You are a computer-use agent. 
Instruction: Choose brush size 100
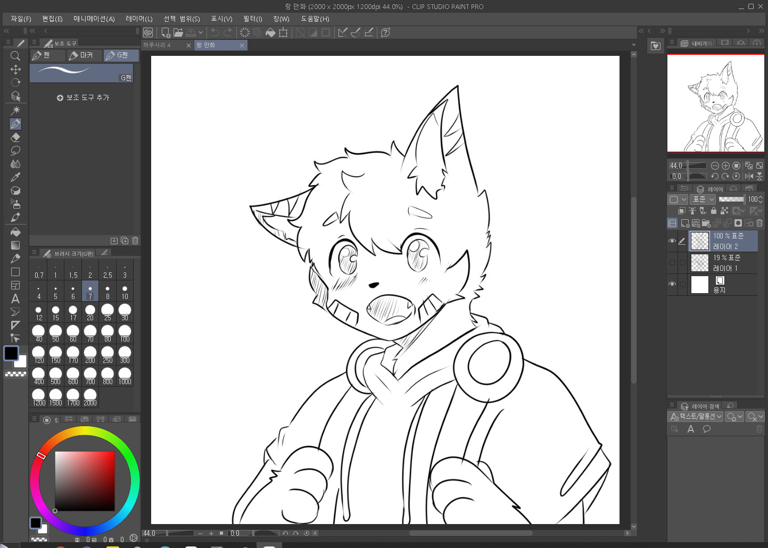click(x=125, y=334)
